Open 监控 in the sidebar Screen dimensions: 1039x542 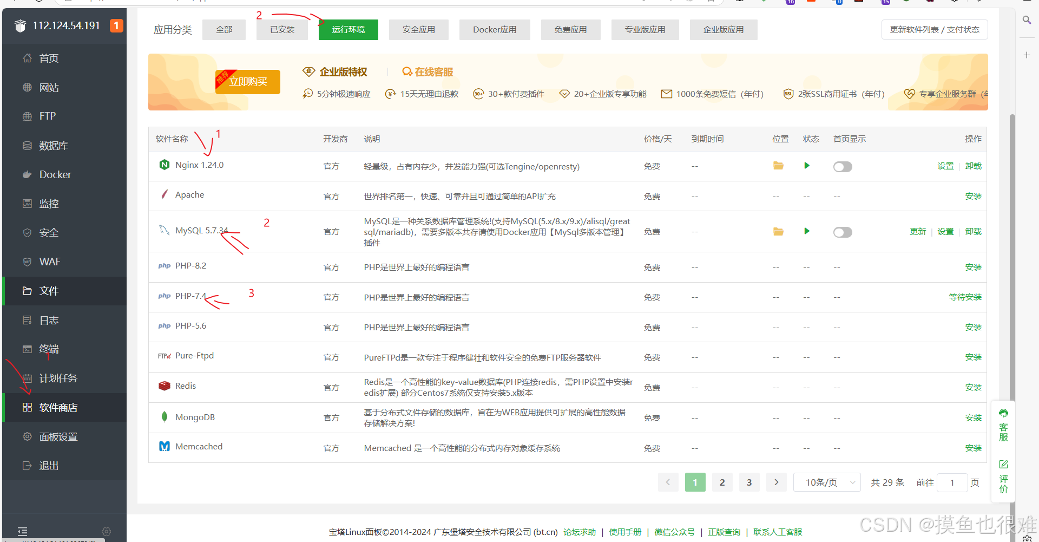(64, 204)
